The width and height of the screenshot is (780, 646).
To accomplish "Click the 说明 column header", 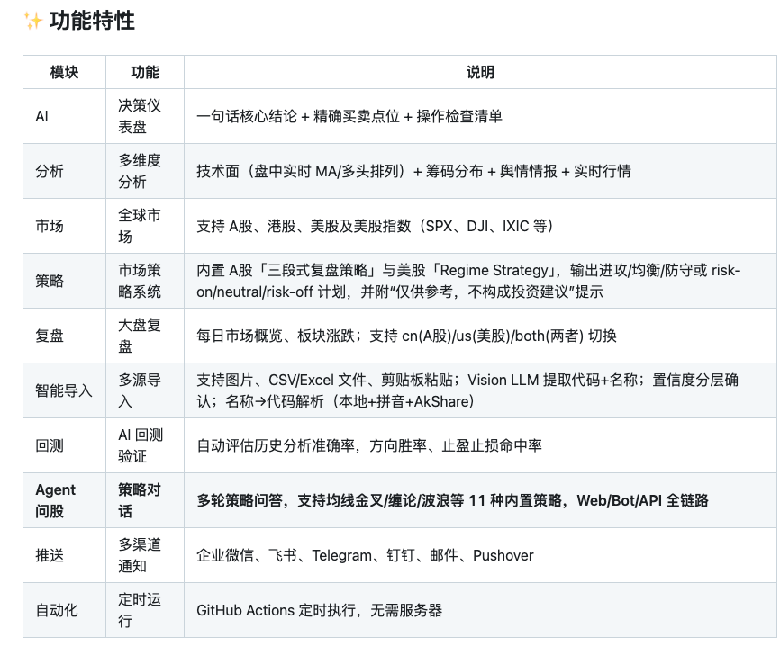I will 480,72.
